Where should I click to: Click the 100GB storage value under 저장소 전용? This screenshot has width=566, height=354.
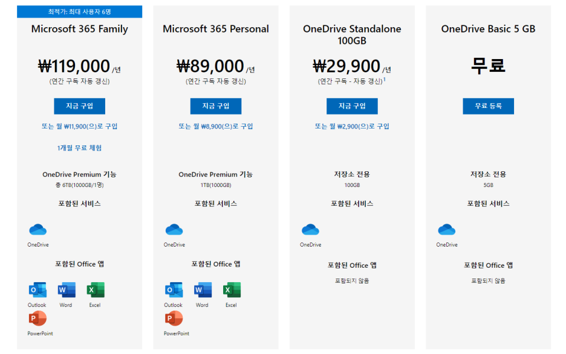tap(352, 185)
